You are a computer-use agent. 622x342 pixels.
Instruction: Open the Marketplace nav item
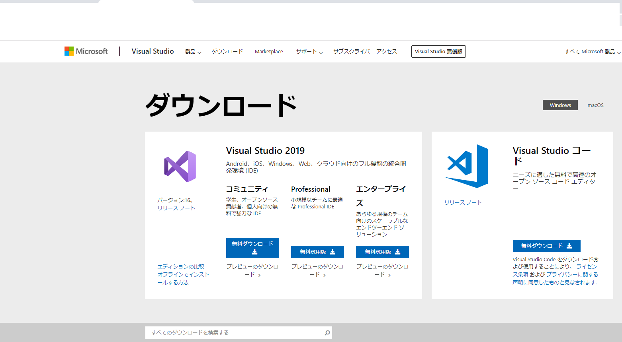269,52
